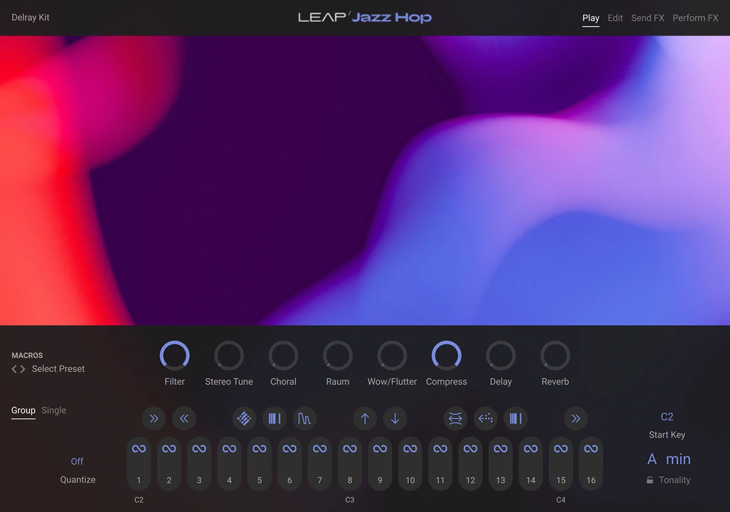Transpose the pattern down with the down arrow icon
730x512 pixels.
tap(395, 419)
